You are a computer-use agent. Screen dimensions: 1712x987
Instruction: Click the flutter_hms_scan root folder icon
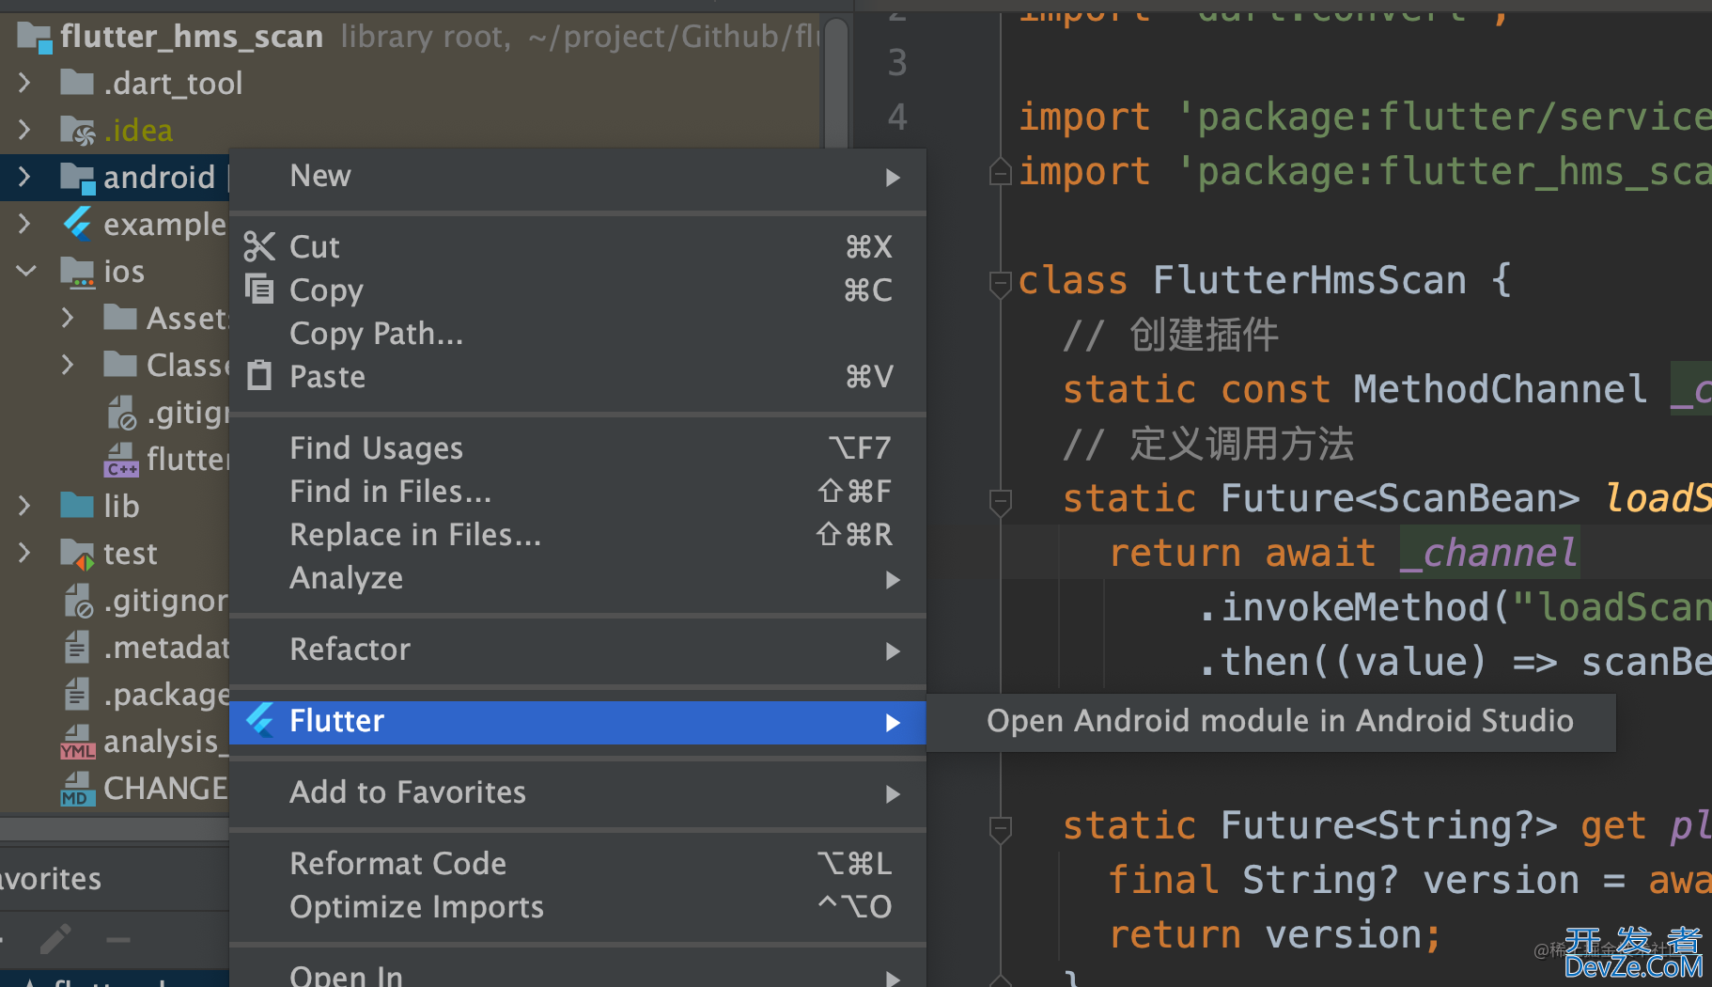tap(35, 37)
